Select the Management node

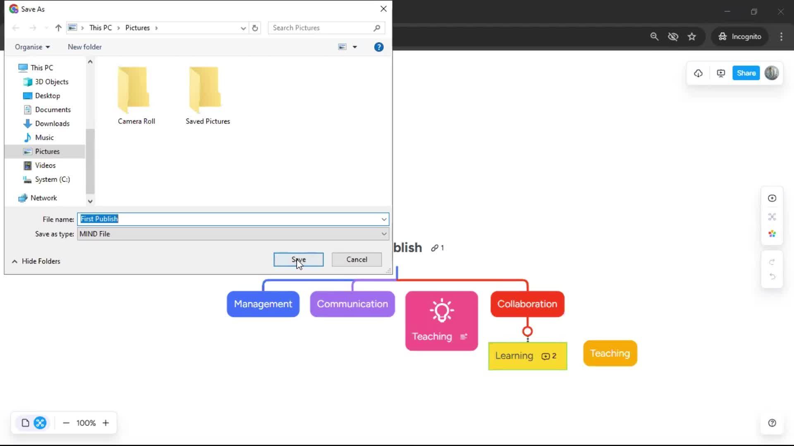click(263, 304)
